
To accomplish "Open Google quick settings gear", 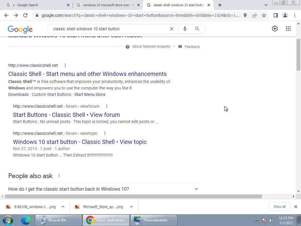I will 275,29.
